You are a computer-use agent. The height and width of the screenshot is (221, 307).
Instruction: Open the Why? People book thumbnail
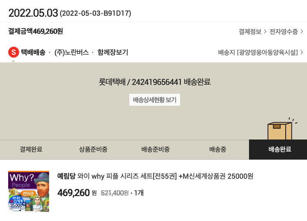[x=29, y=191]
